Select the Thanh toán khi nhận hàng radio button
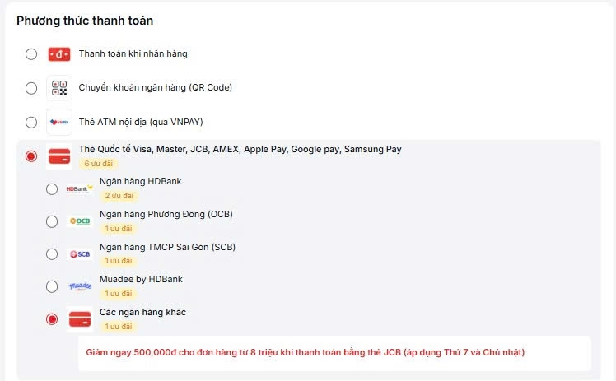Screen dimensions: 616x381 [x=31, y=54]
